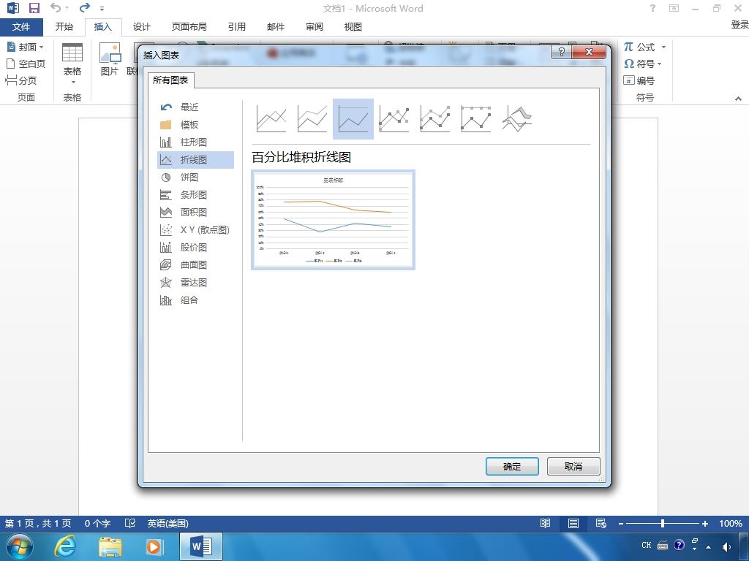This screenshot has height=561, width=749.
Task: Open Internet Explorer from the taskbar
Action: [x=65, y=546]
